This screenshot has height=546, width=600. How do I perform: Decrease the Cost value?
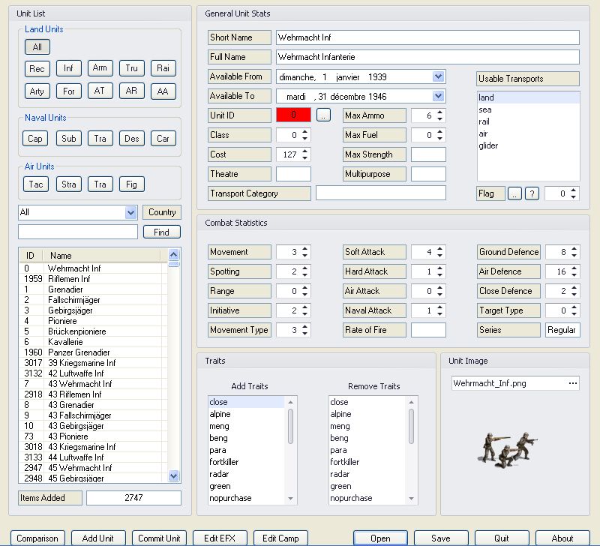[x=305, y=157]
